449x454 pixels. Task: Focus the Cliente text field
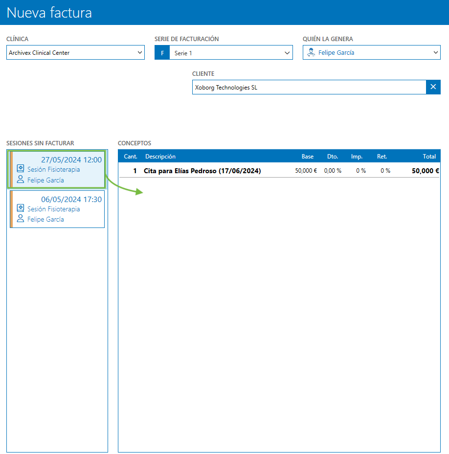coord(308,87)
